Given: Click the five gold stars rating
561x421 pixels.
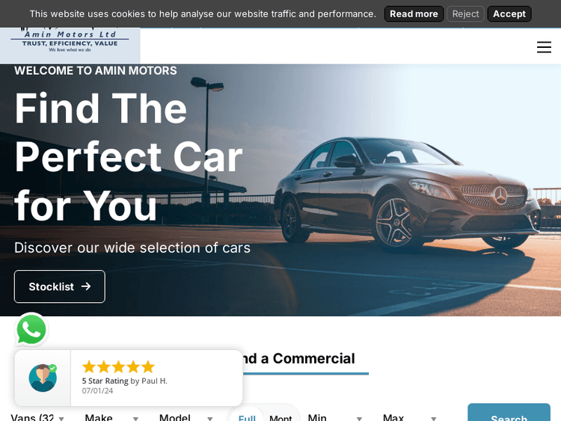Looking at the screenshot, I should tap(118, 366).
